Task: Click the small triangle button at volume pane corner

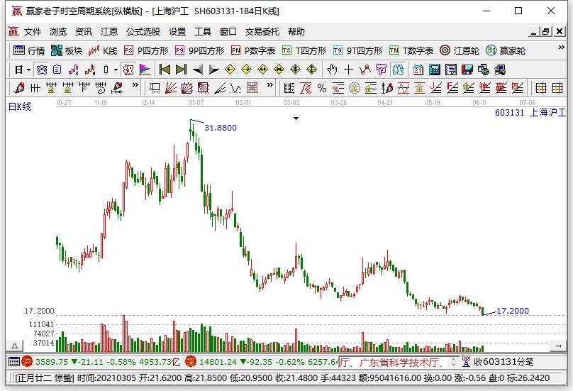Action: (x=15, y=346)
